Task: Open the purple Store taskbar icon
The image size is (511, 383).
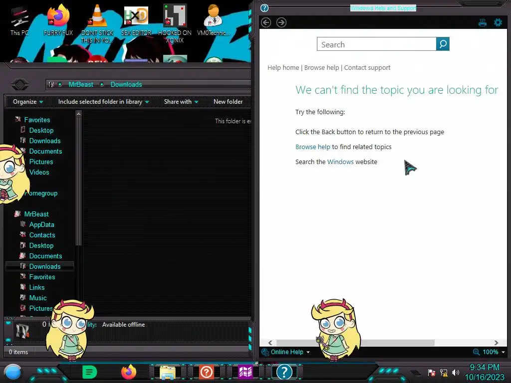Action: click(x=246, y=372)
